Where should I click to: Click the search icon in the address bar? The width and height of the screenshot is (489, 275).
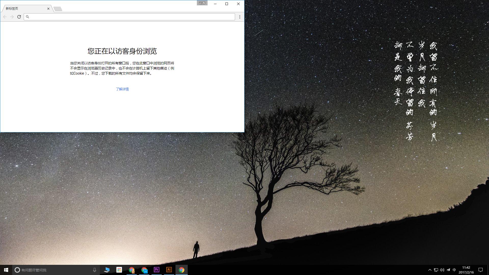pos(28,17)
